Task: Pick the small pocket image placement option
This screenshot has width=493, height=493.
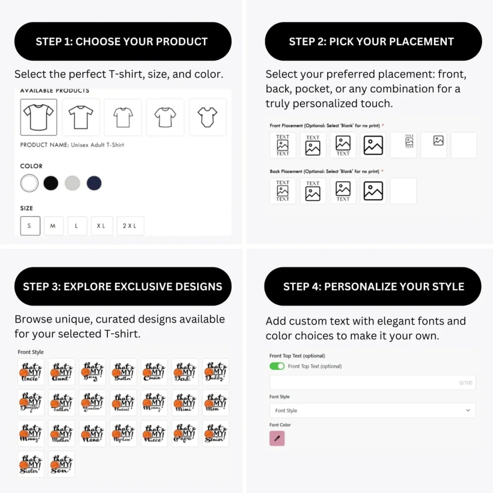Action: point(434,145)
